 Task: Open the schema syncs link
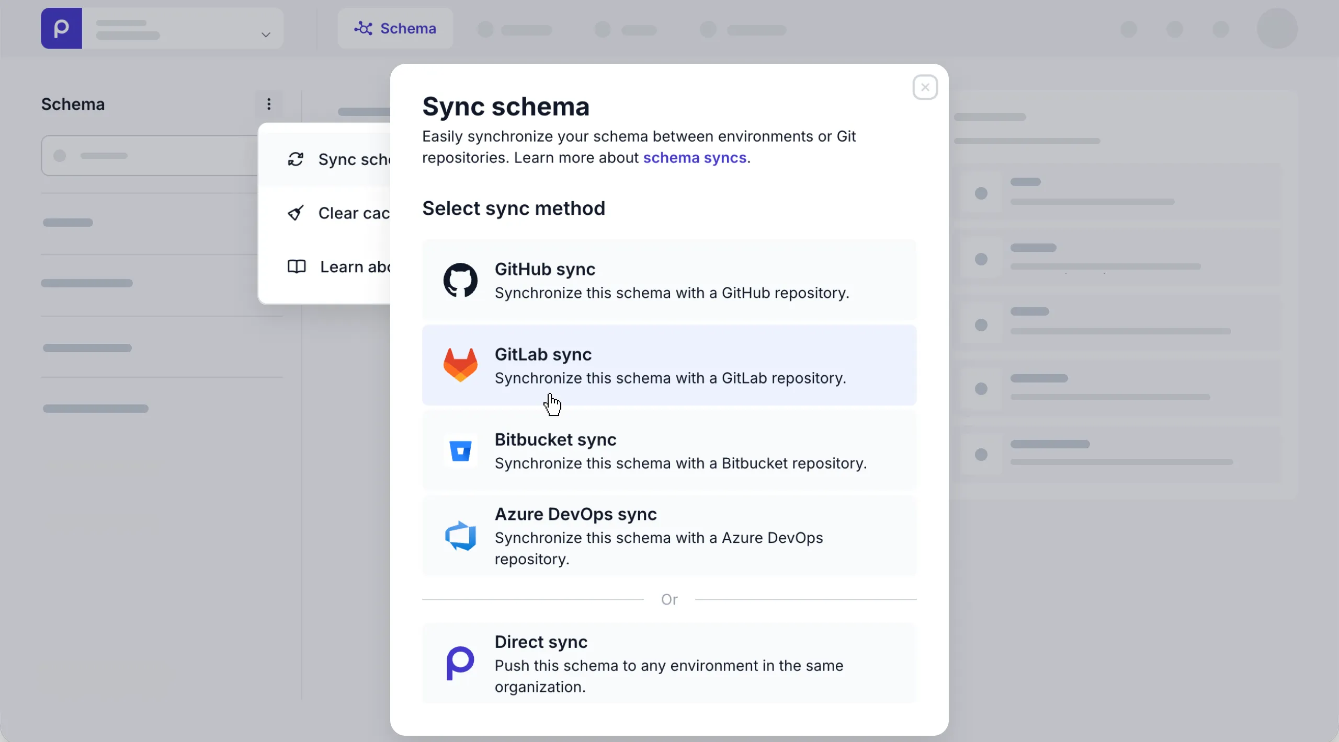[x=694, y=158]
